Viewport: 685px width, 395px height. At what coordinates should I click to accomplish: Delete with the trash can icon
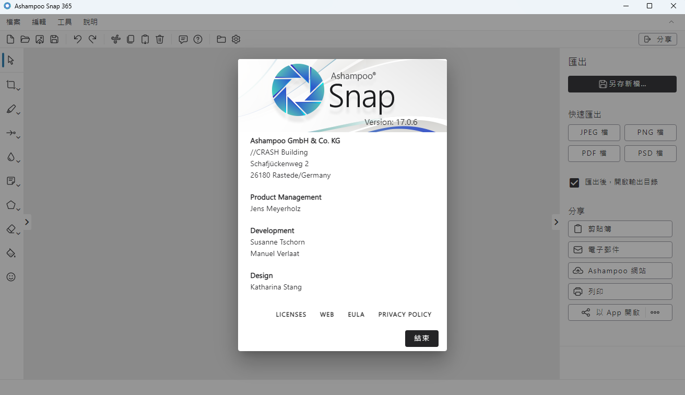[160, 39]
